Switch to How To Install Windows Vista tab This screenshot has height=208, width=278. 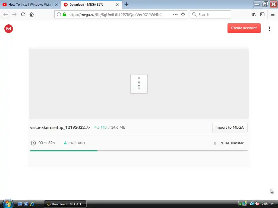tap(30, 5)
